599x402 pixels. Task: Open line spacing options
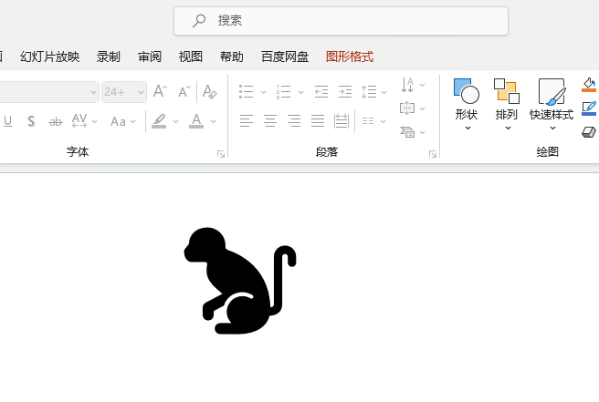373,91
